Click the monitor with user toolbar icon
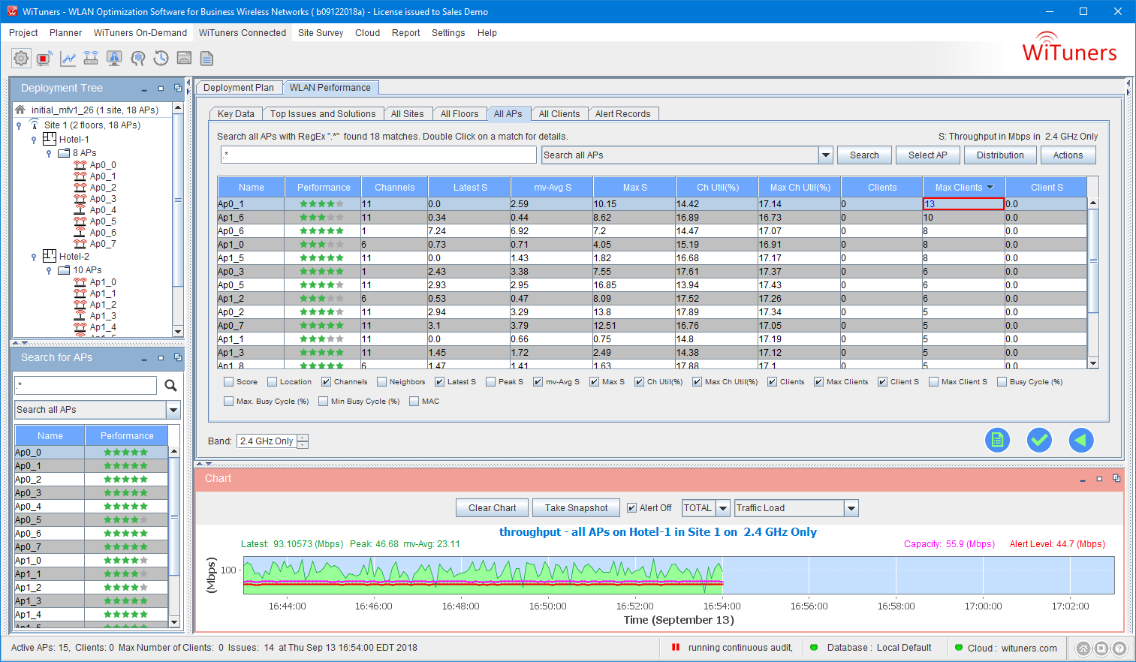Screen dimensions: 1136x662 coord(114,59)
